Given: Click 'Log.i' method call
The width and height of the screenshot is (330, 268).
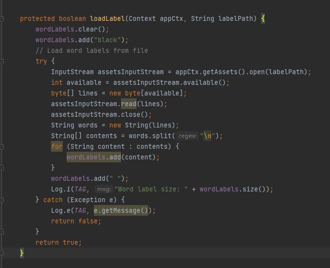Looking at the screenshot, I should coord(61,189).
